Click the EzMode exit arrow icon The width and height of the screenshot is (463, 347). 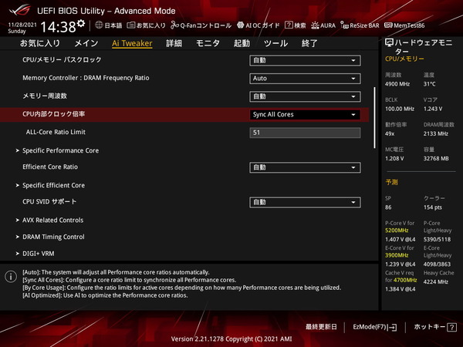tap(393, 327)
